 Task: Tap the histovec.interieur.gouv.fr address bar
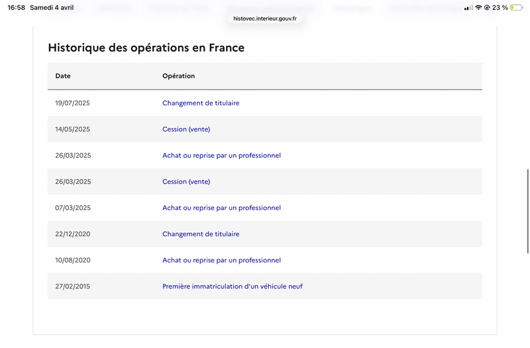265,19
